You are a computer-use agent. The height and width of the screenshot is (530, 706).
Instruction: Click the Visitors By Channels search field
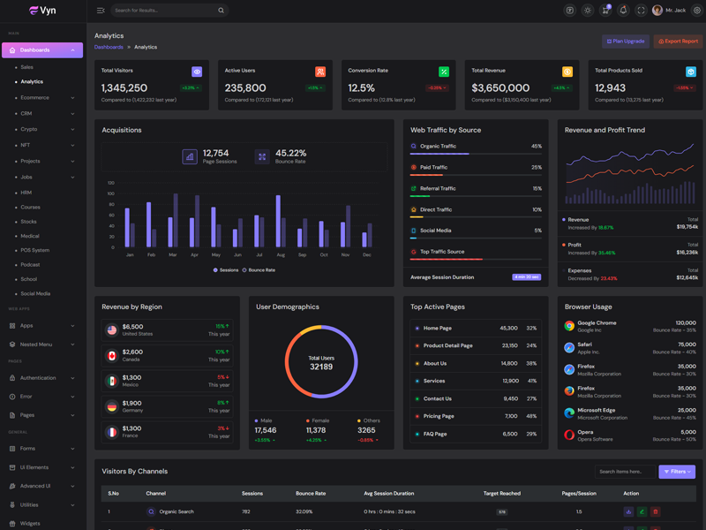click(x=624, y=472)
